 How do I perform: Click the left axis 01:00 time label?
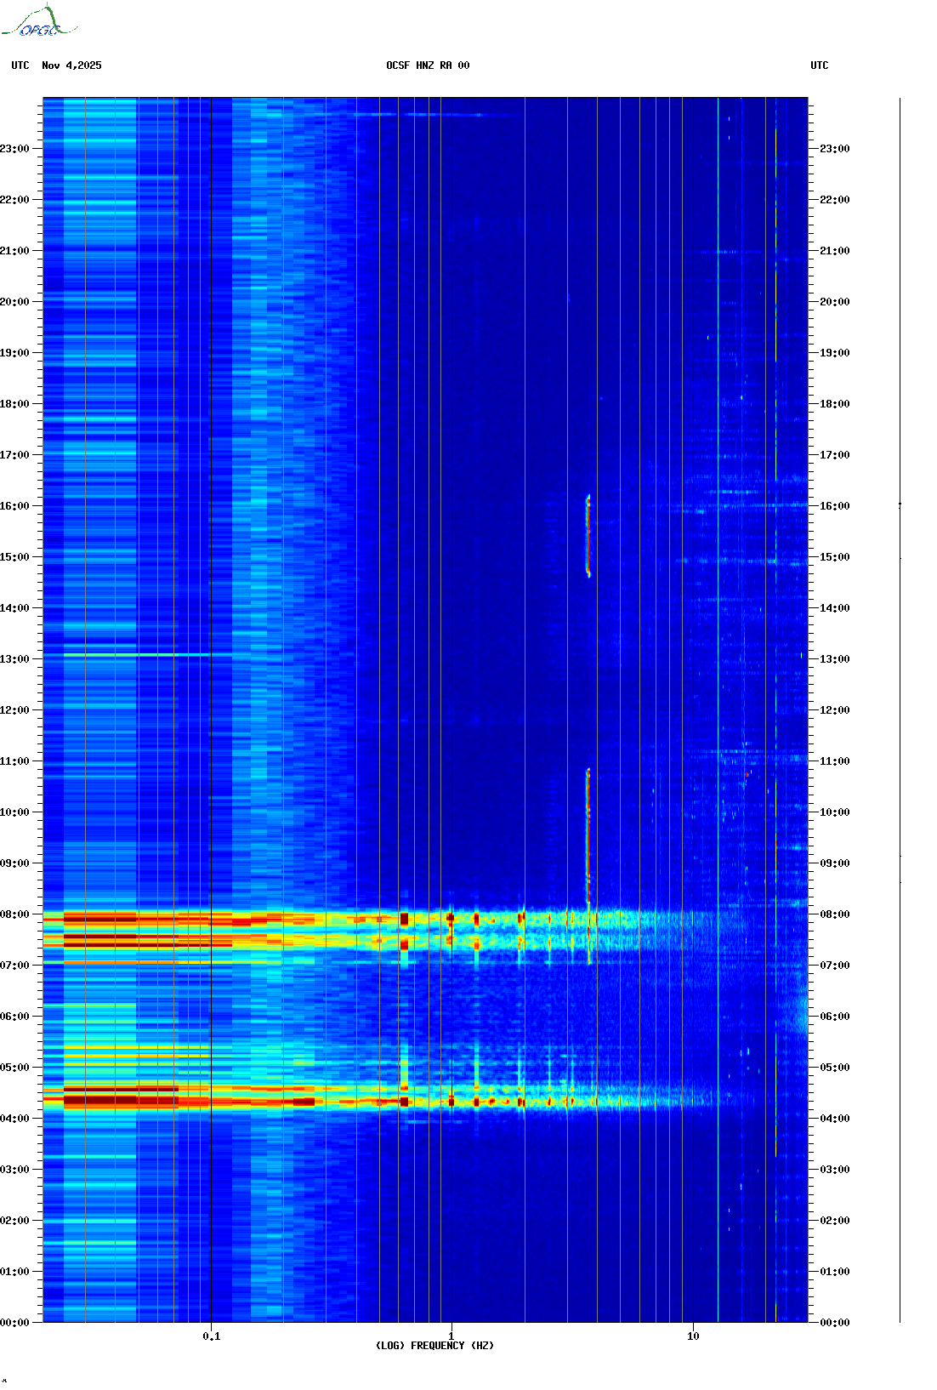pyautogui.click(x=14, y=1272)
